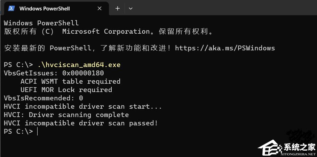The height and width of the screenshot is (157, 317).
Task: Open the https://aka.ms/PSWindows link
Action: (225, 48)
